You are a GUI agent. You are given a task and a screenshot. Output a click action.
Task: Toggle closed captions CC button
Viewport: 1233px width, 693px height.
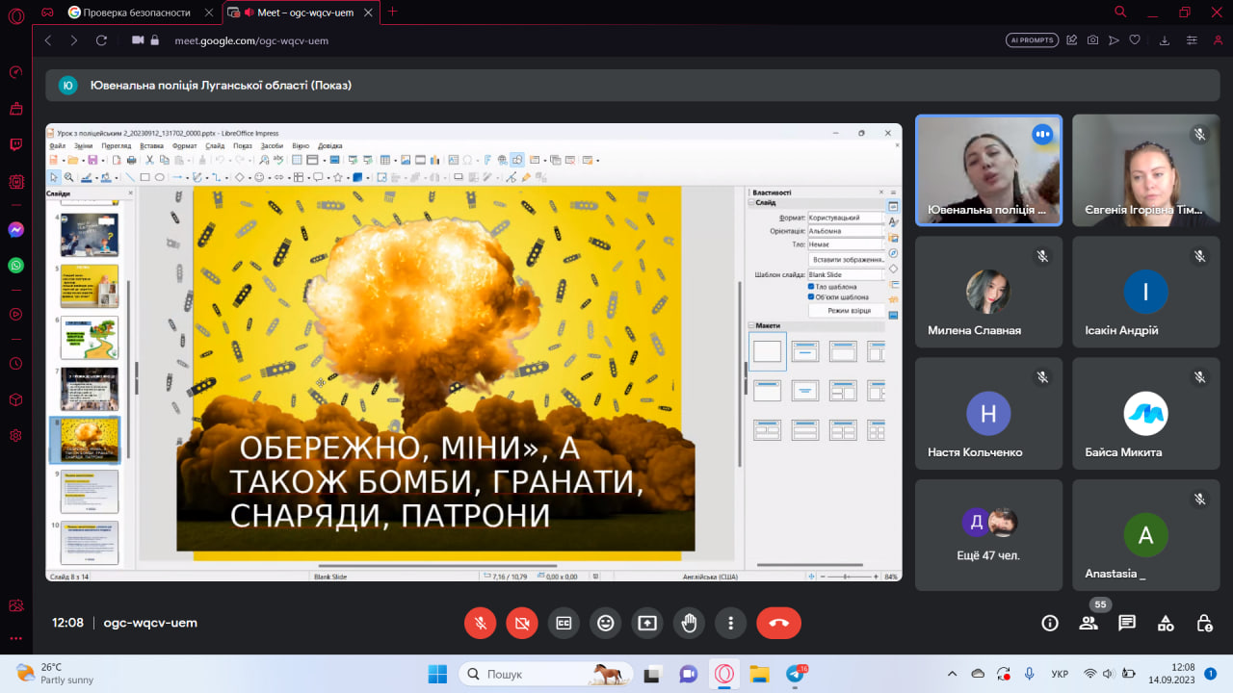point(564,623)
